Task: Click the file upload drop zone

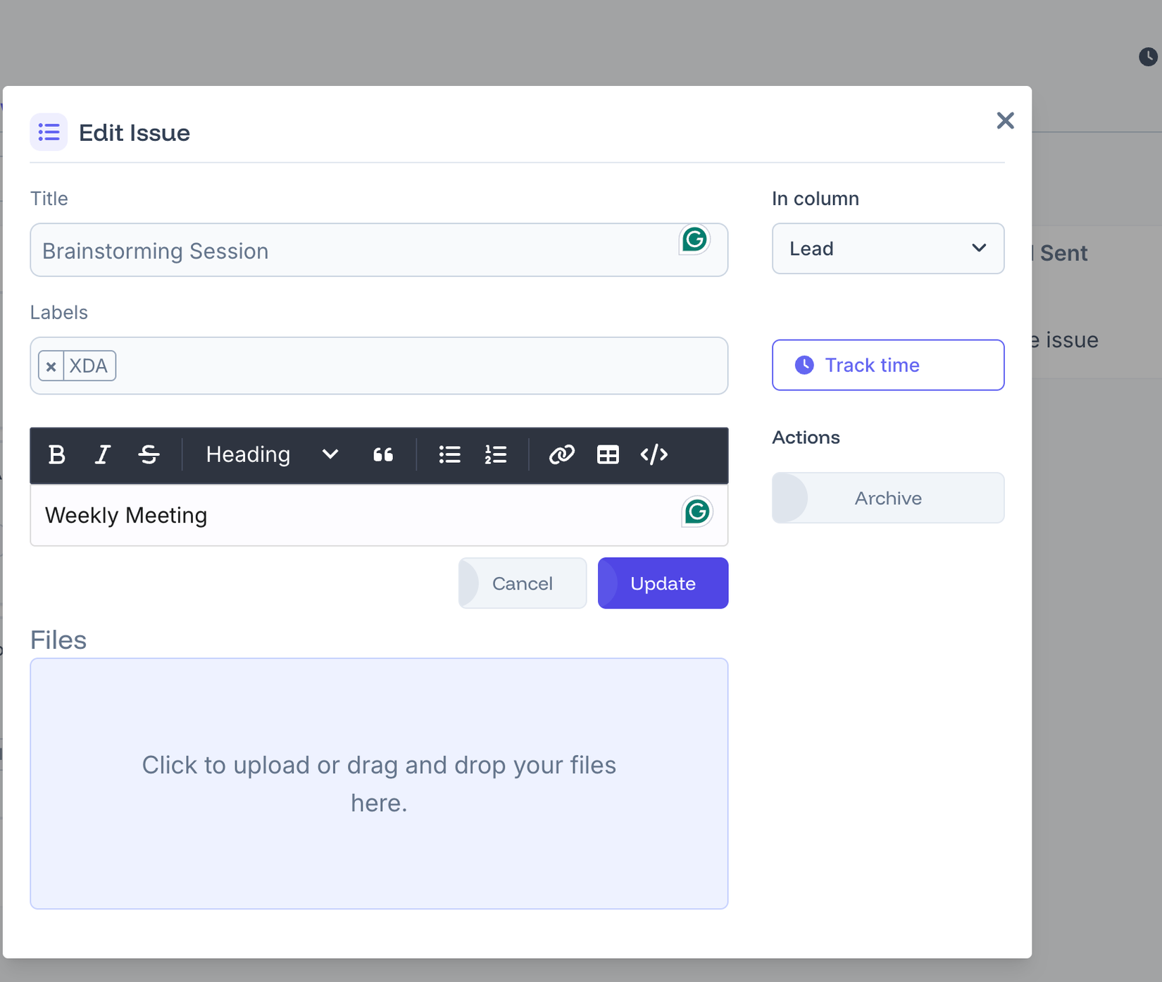Action: 379,783
